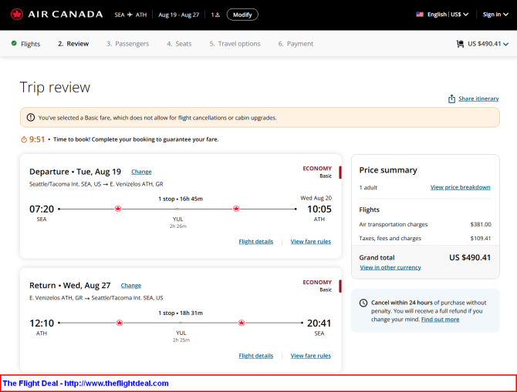Click the airplane icon between SEA and ATH
The image size is (517, 392).
130,15
